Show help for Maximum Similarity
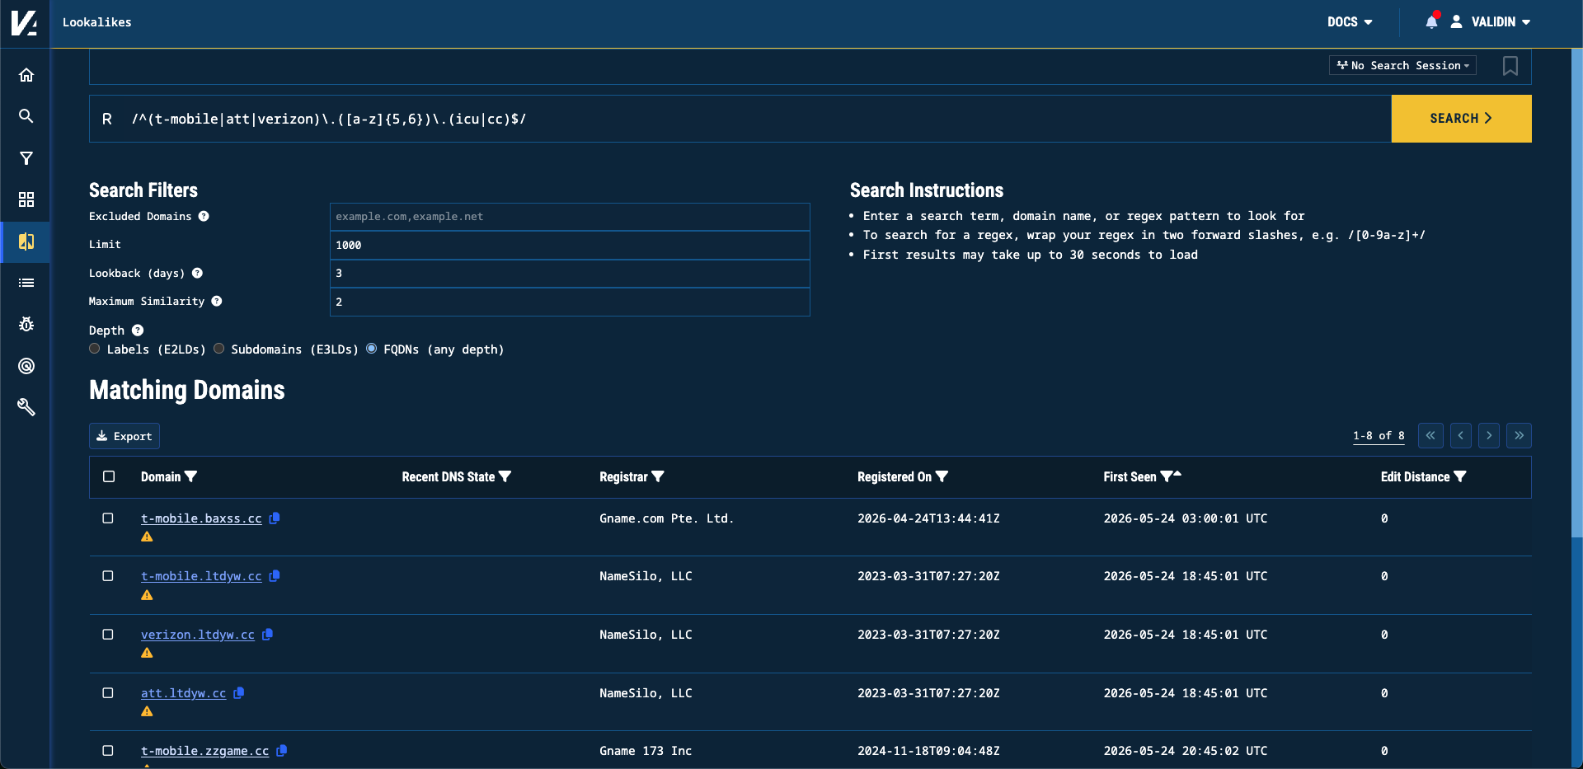 (x=217, y=301)
